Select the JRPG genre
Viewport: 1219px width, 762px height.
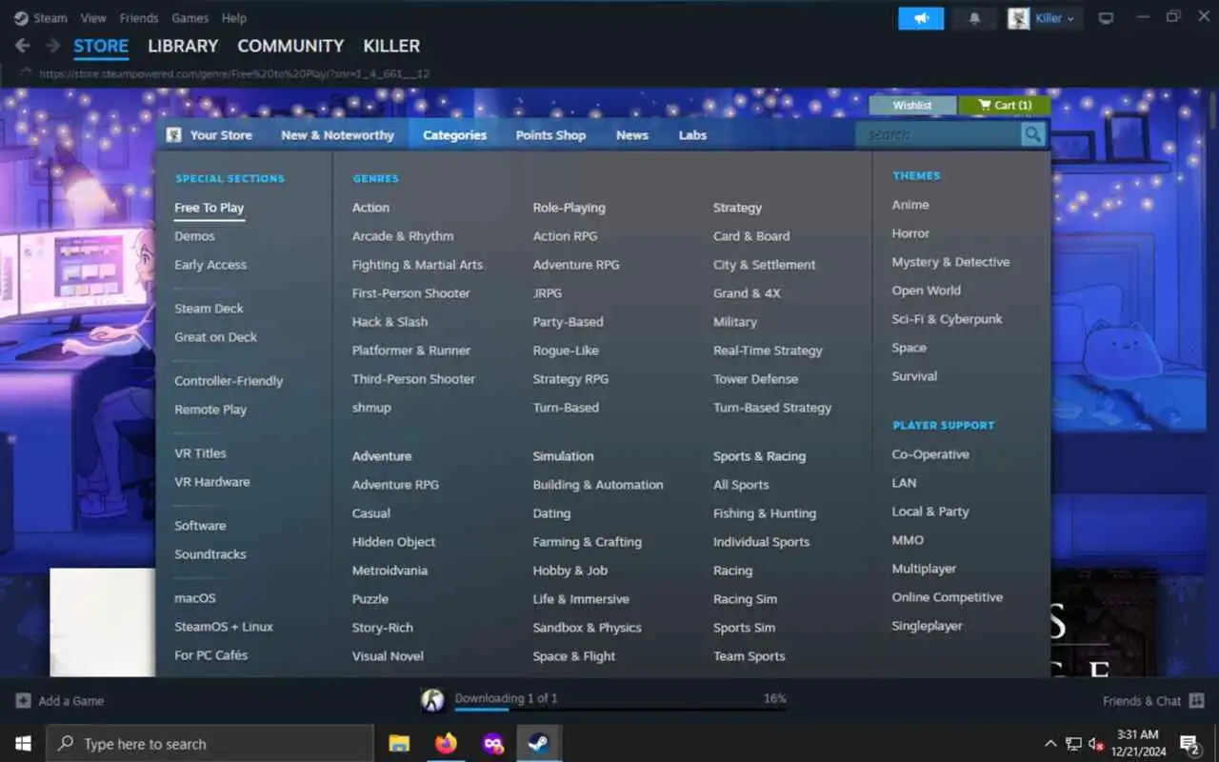(548, 293)
